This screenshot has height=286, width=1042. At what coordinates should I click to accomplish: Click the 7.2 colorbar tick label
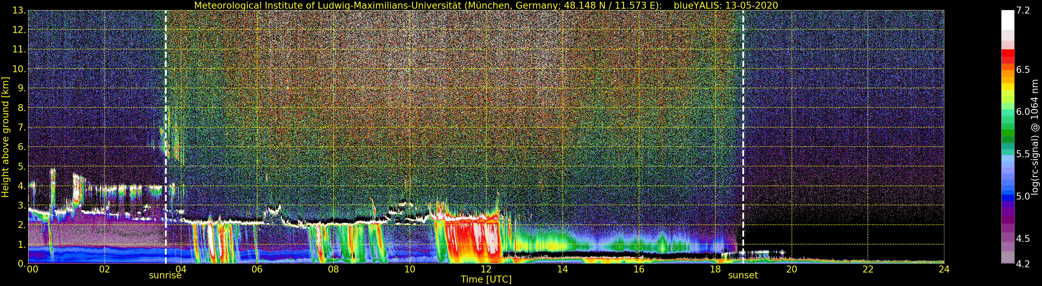click(1023, 10)
